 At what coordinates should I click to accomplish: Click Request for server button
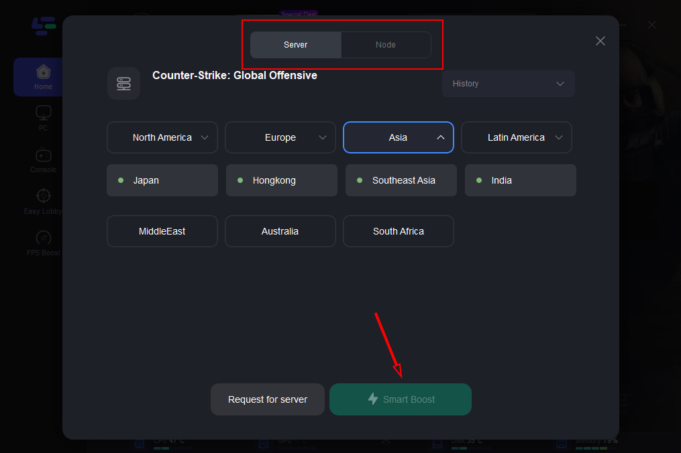point(268,399)
